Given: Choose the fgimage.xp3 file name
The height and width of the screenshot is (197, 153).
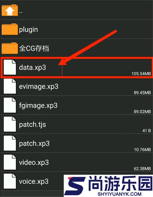Looking at the screenshot, I should click(38, 106).
